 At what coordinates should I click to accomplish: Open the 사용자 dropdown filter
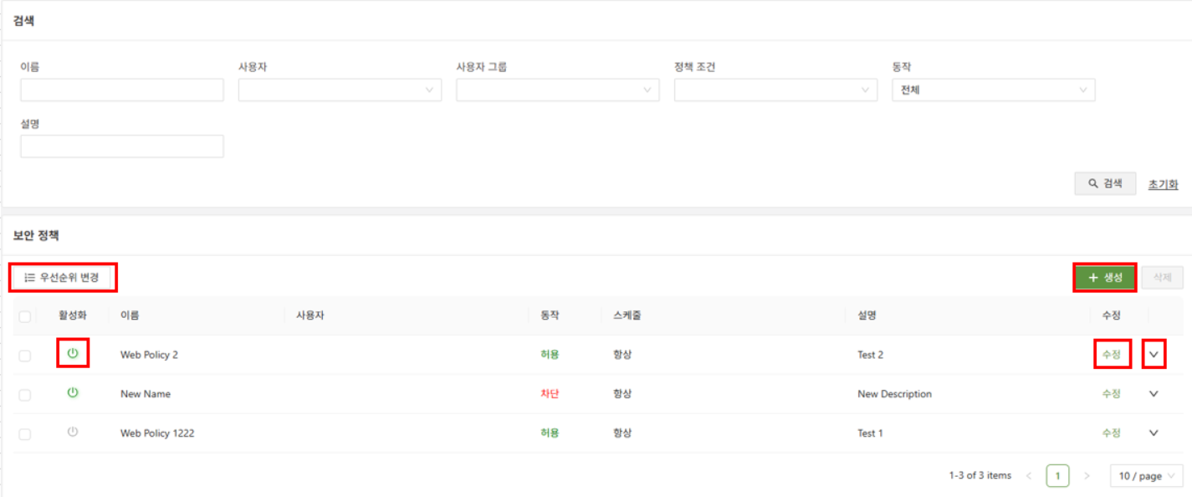tap(340, 90)
